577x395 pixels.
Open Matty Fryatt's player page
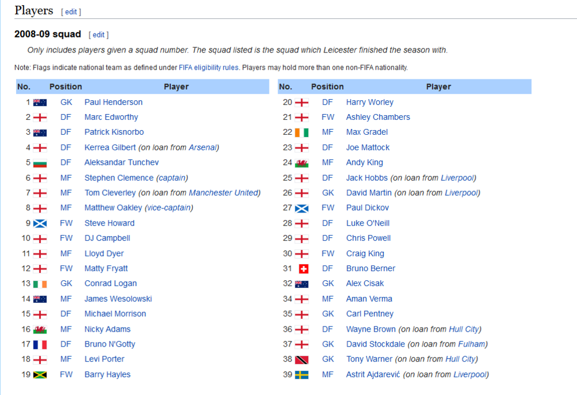(106, 269)
